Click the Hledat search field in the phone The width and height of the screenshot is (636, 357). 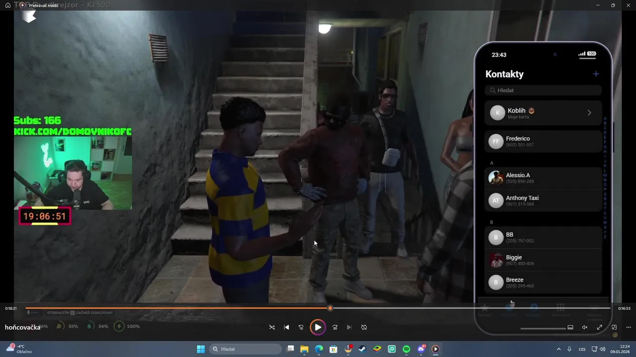[x=543, y=90]
